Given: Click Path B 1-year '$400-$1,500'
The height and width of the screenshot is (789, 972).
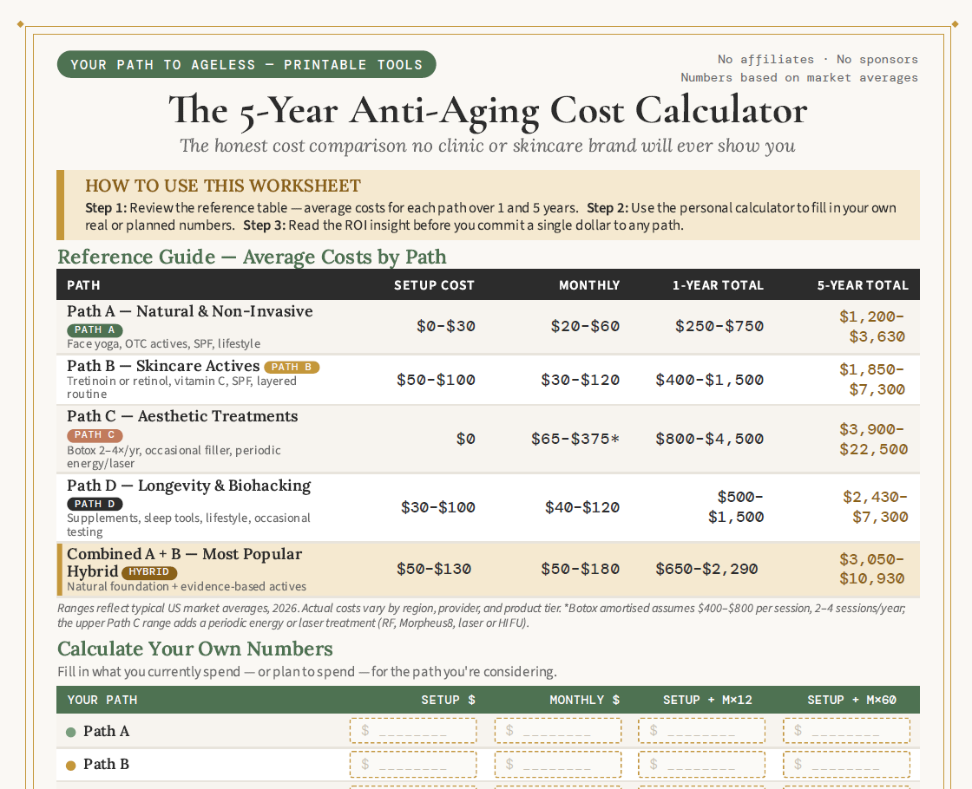Looking at the screenshot, I should point(709,380).
